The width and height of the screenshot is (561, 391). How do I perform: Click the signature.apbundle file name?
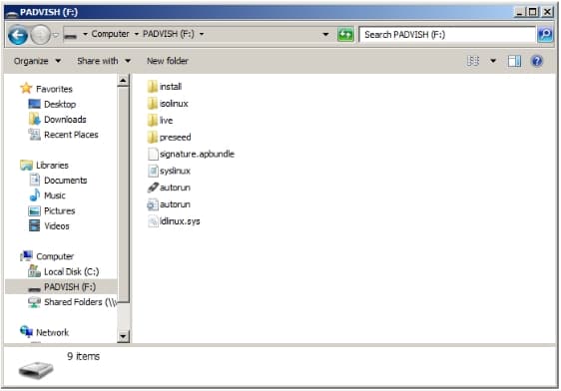[x=197, y=154]
